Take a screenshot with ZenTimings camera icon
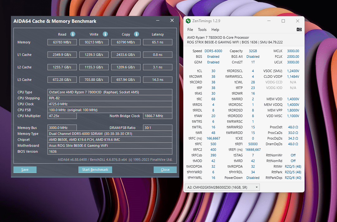Image resolution: width=337 pixels, height=222 pixels. click(x=299, y=29)
